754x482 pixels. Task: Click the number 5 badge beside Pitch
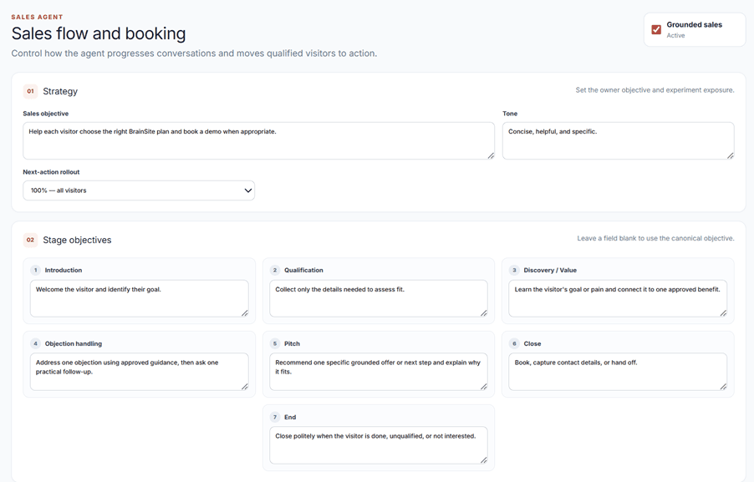click(274, 343)
